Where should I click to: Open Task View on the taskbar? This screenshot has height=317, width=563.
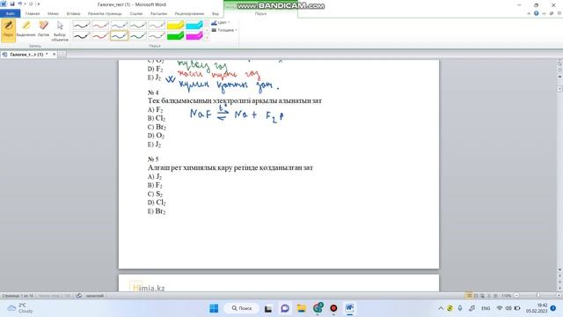point(268,308)
